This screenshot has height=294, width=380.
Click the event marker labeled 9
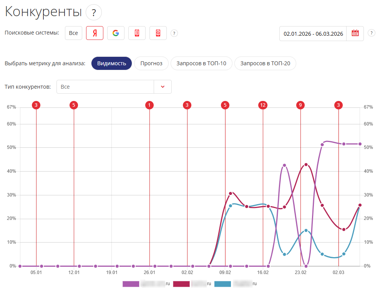pyautogui.click(x=300, y=105)
